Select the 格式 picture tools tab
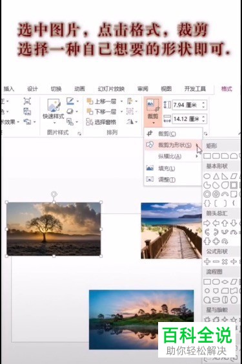Screen dimensions: 242x364 pyautogui.click(x=227, y=89)
